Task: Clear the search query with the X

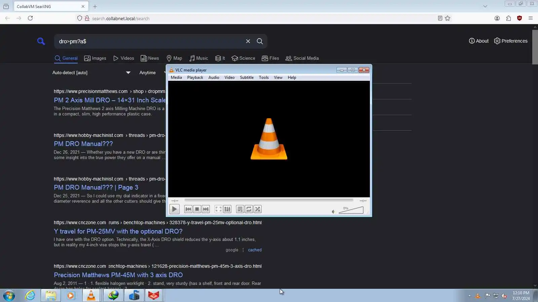Action: [248, 41]
